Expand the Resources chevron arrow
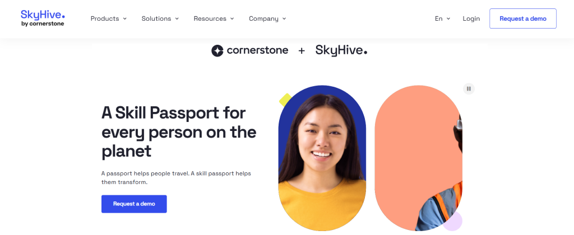This screenshot has height=235, width=574. pyautogui.click(x=232, y=18)
